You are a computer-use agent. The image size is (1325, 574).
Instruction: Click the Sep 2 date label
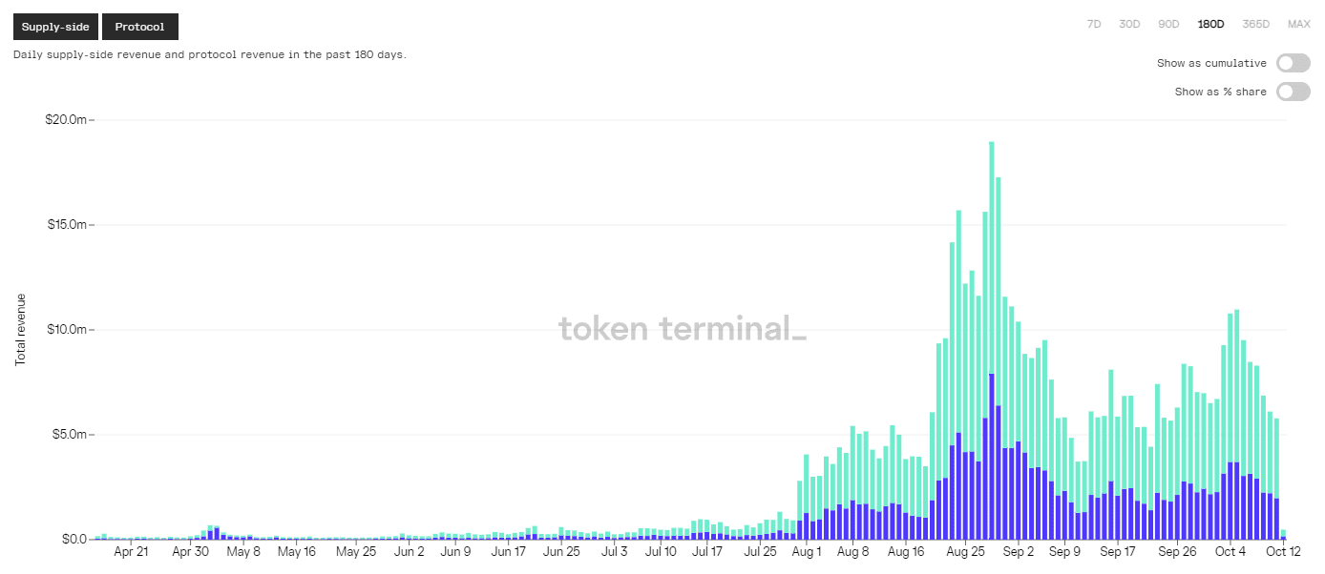tap(1019, 551)
